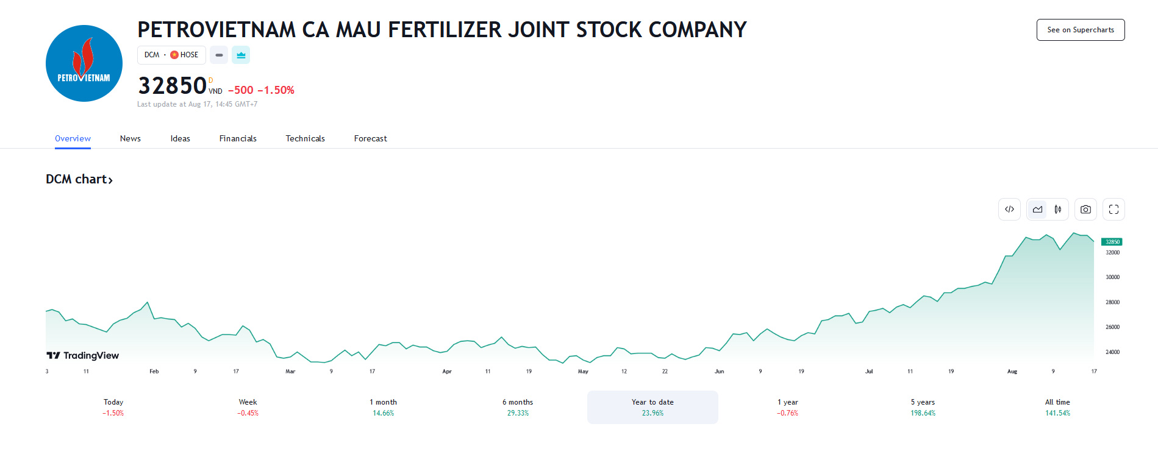Select the 1 month time range

[383, 407]
